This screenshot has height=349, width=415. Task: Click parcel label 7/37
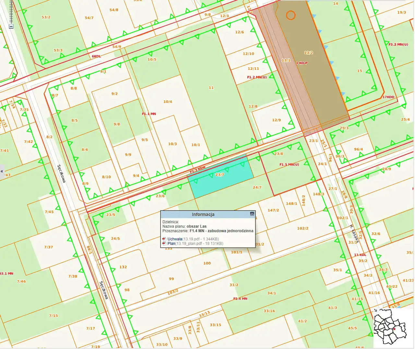pyautogui.click(x=49, y=247)
